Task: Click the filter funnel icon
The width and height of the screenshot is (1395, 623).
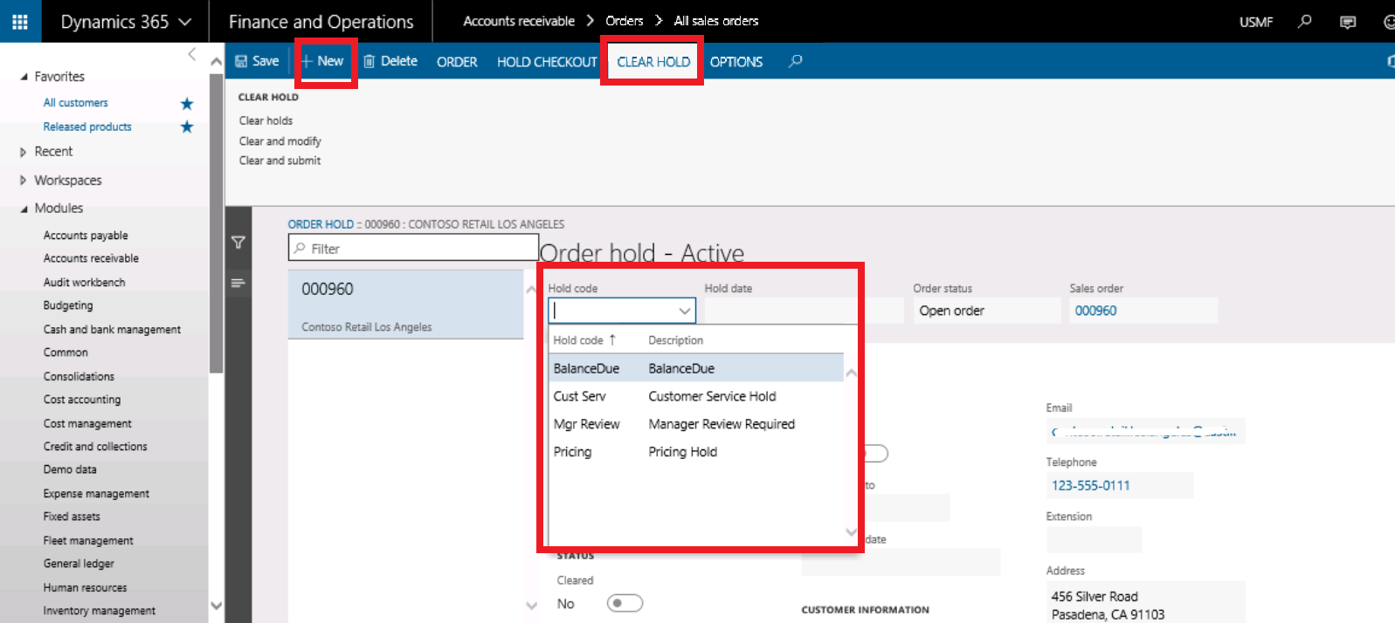Action: 238,243
